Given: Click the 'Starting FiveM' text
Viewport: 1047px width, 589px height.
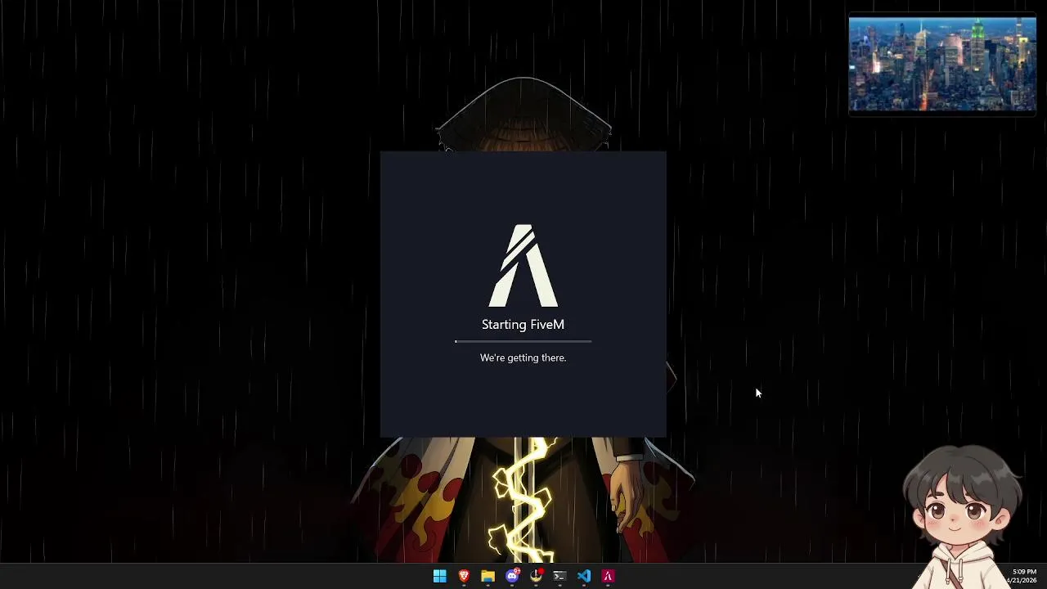Looking at the screenshot, I should 523,325.
